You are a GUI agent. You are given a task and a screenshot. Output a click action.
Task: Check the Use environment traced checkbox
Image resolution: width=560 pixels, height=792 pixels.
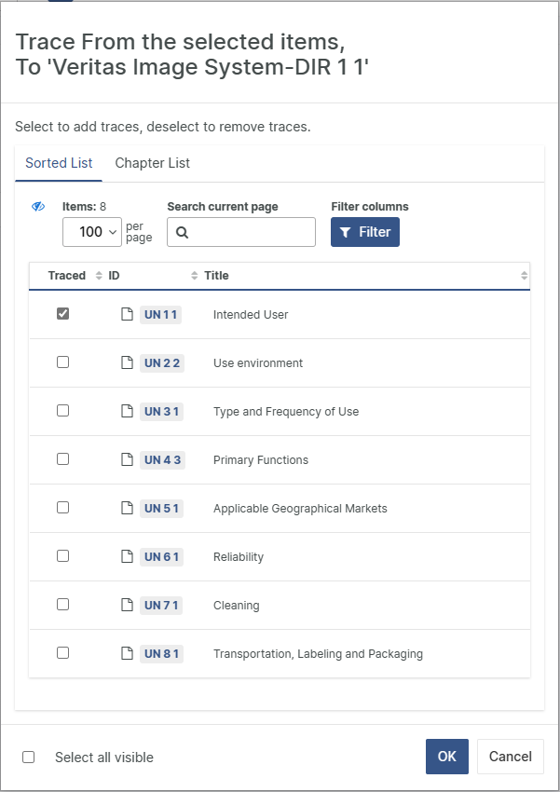coord(62,362)
